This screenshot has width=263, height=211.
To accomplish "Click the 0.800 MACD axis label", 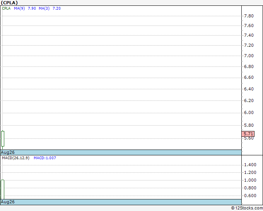I will (250, 188).
